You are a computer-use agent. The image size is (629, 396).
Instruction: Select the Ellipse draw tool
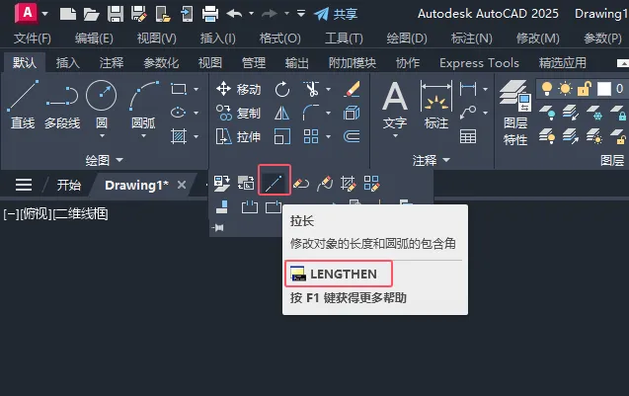tap(179, 113)
